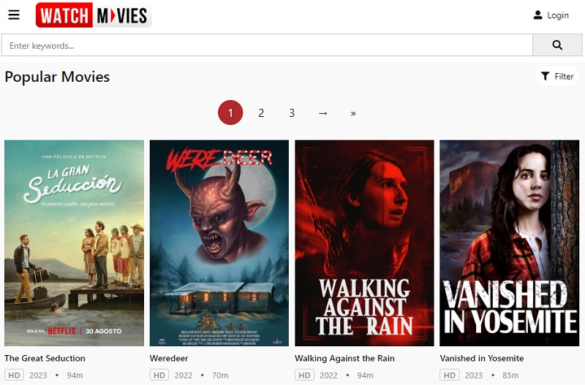Viewport: 585px width, 385px height.
Task: Click Walking Against the Rain title
Action: [344, 358]
